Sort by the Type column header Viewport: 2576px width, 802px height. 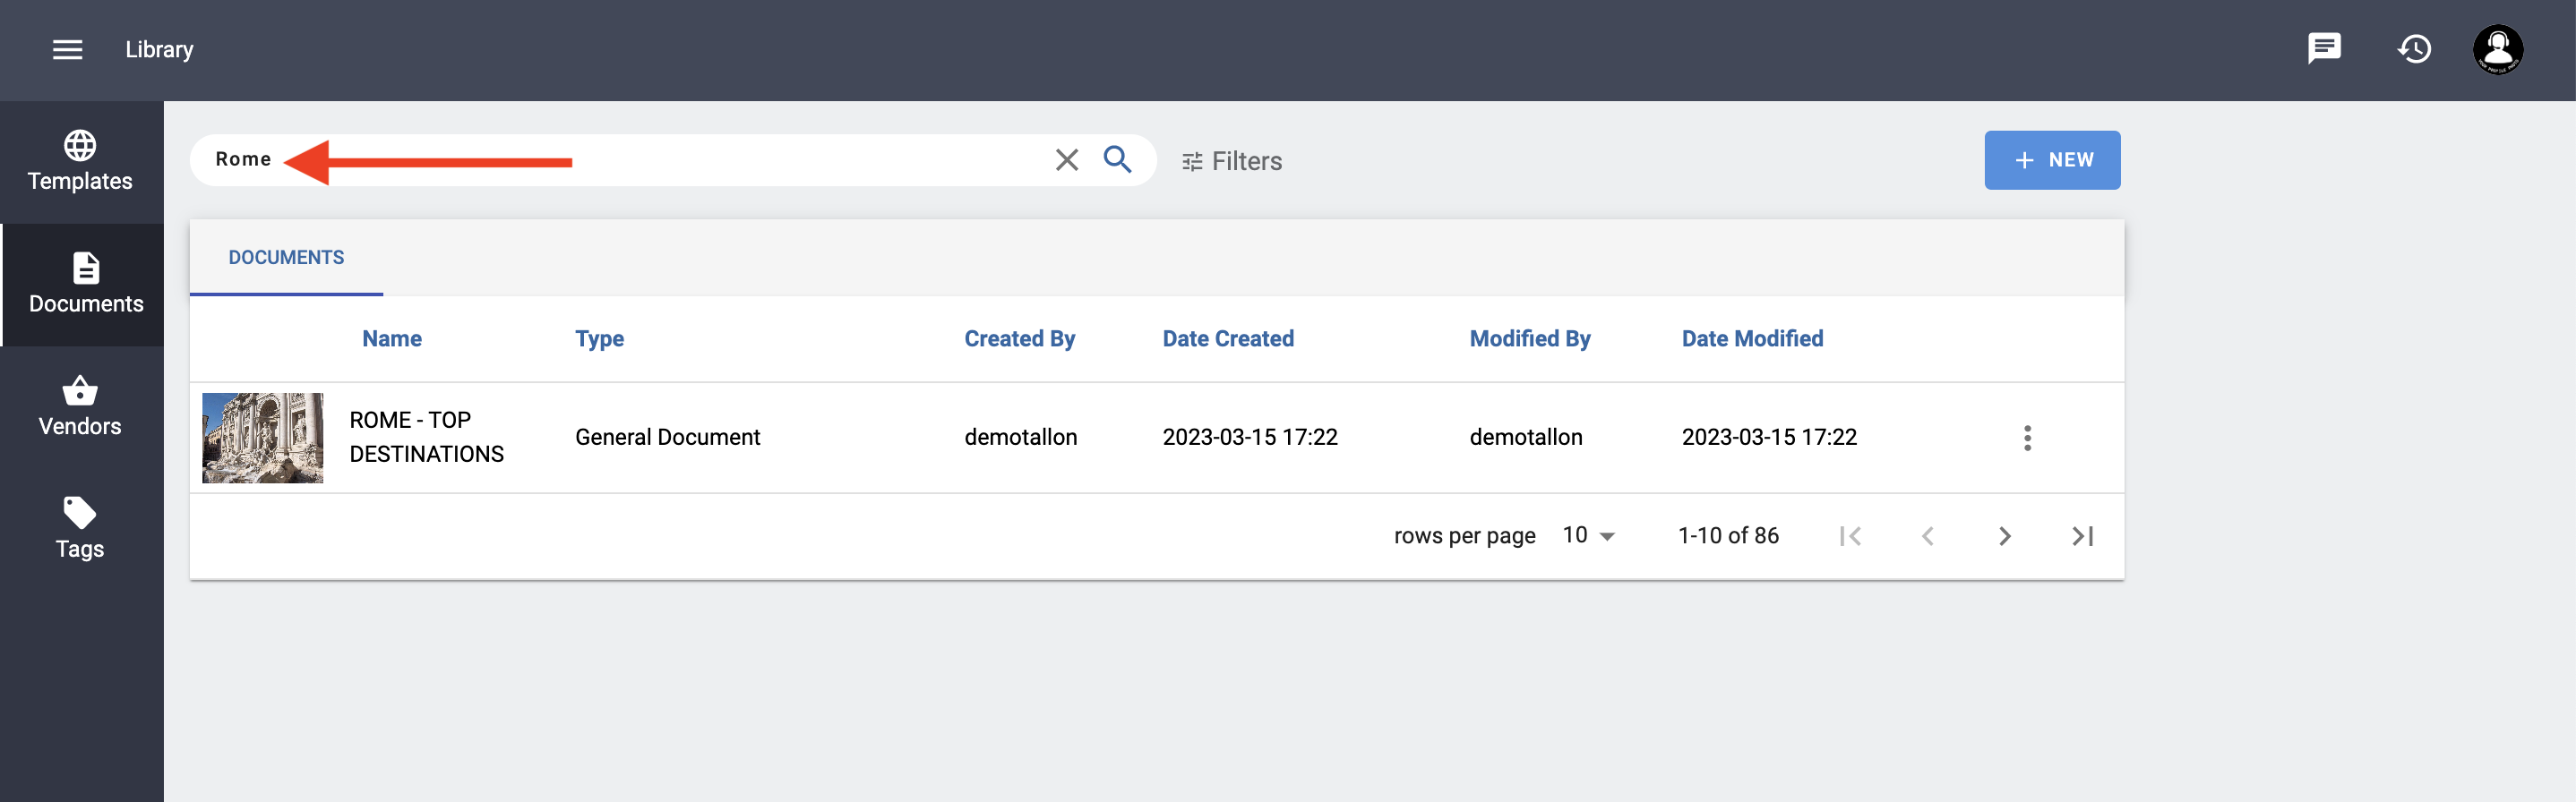[599, 338]
